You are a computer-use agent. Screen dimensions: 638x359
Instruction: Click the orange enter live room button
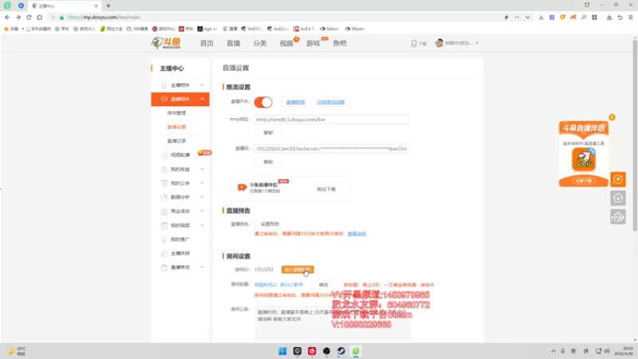pos(297,270)
